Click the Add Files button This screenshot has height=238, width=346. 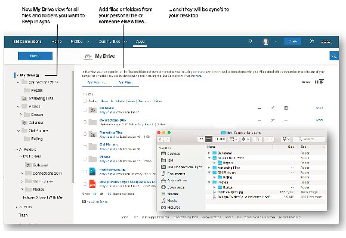(126, 82)
